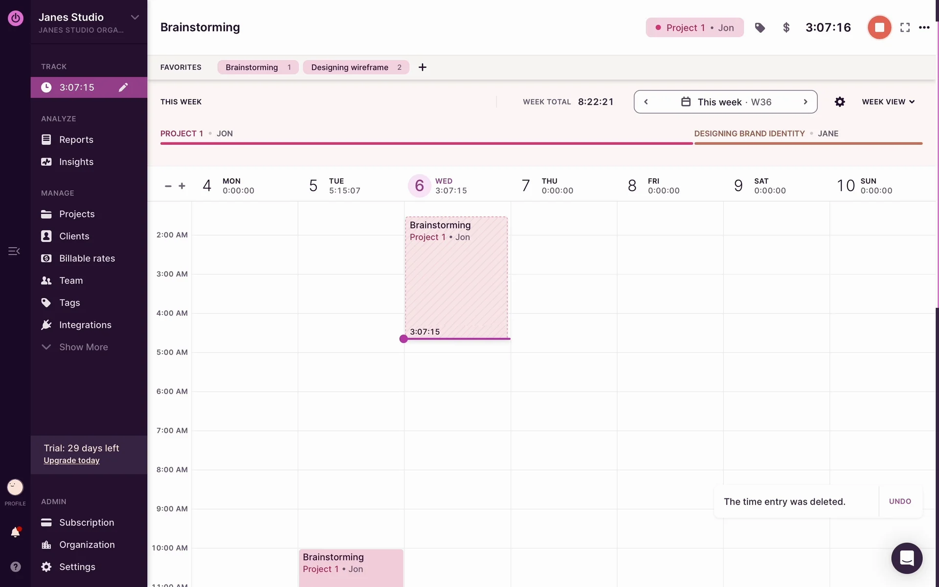The image size is (939, 587).
Task: Click the Upgrade today link
Action: [71, 460]
